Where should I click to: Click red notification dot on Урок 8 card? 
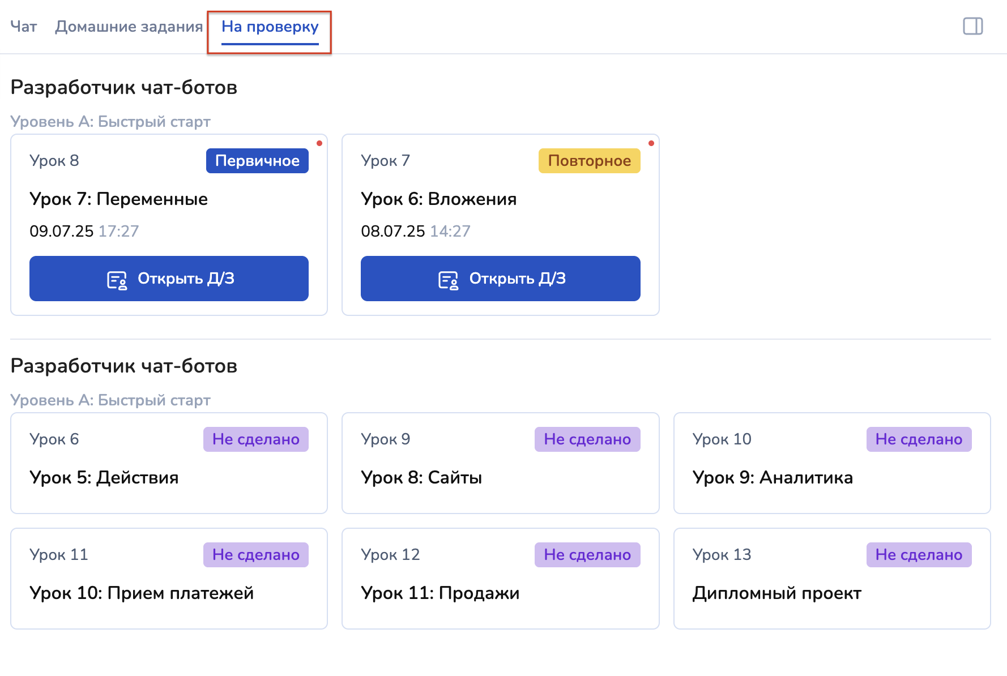(319, 143)
